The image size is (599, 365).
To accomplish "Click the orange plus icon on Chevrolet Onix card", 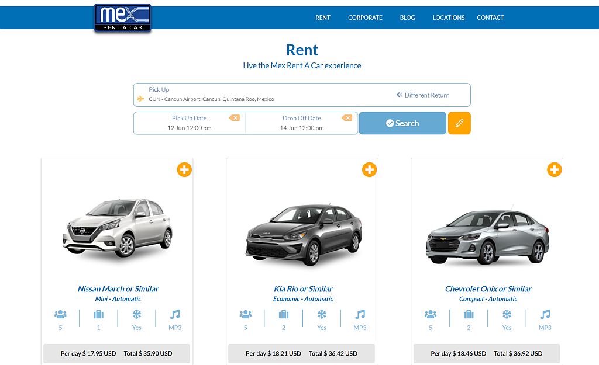I will [x=554, y=169].
